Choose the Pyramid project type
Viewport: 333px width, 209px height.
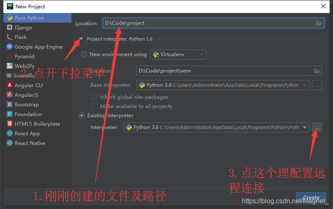[x=37, y=56]
